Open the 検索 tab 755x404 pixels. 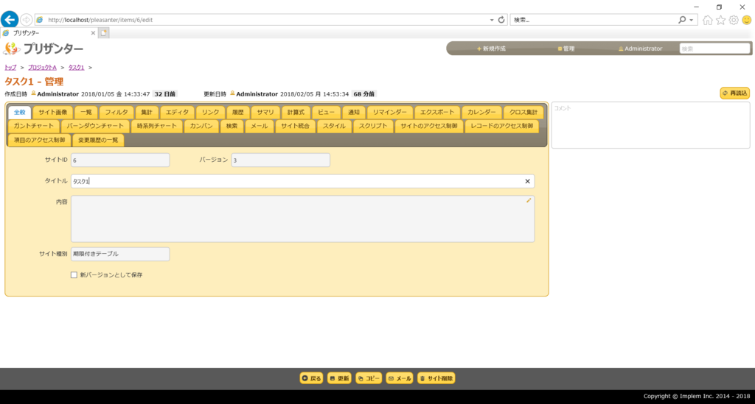(x=232, y=126)
